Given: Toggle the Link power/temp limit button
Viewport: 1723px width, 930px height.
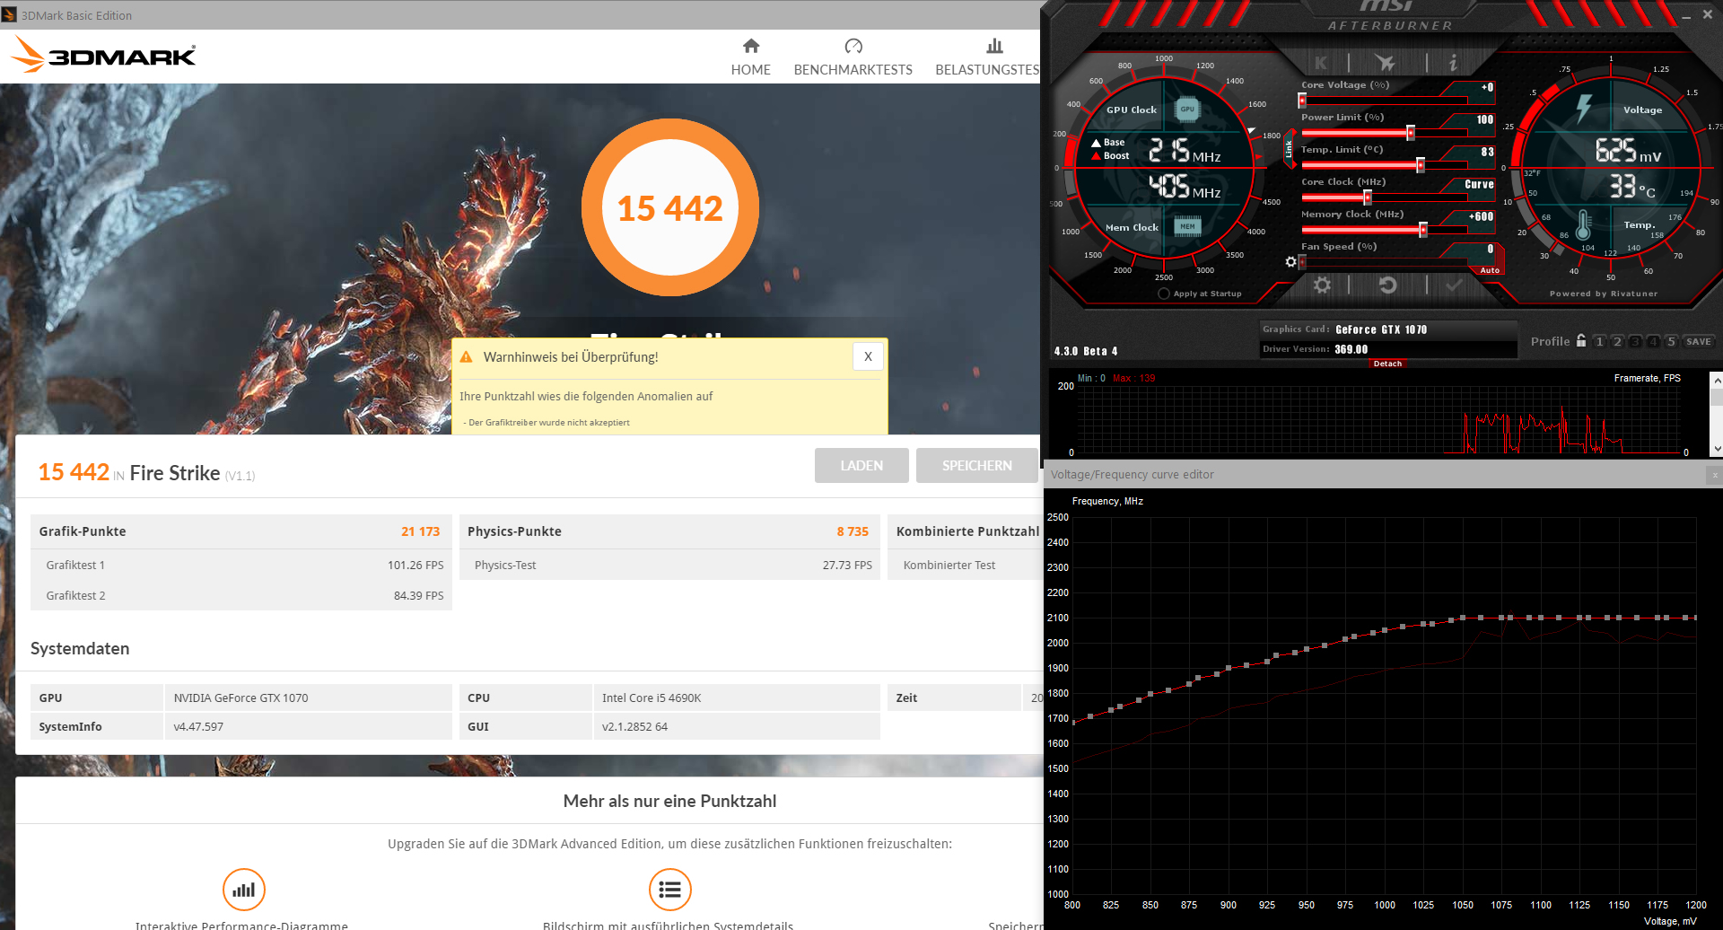Looking at the screenshot, I should click(x=1289, y=149).
